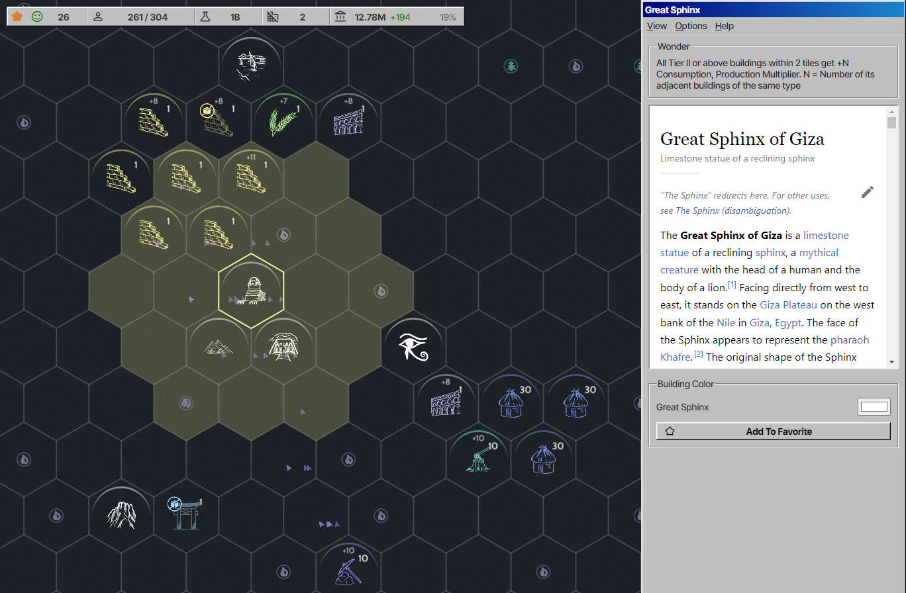
Task: Click the article scrollbar up arrow
Action: tap(891, 111)
